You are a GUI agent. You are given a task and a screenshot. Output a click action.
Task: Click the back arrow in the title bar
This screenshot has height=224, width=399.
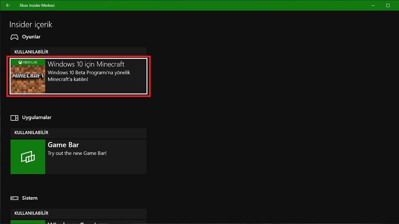[7, 5]
